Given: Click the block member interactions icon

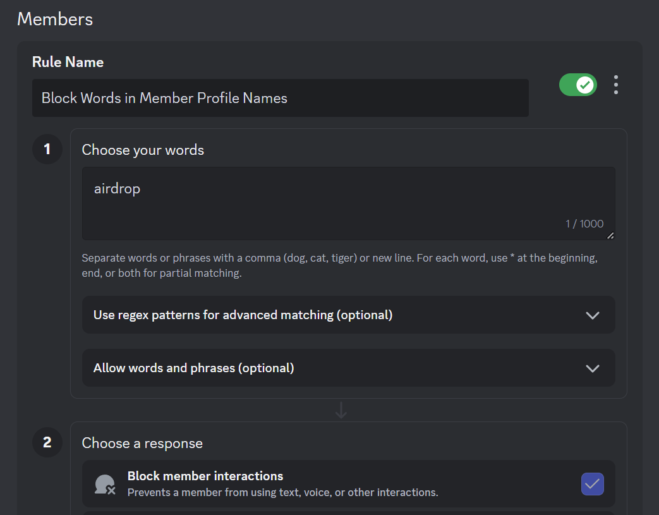Looking at the screenshot, I should pos(104,485).
